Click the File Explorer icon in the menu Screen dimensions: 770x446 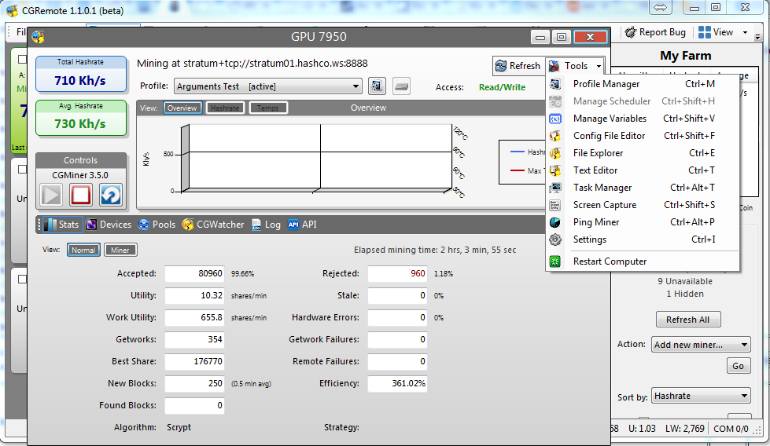point(555,153)
